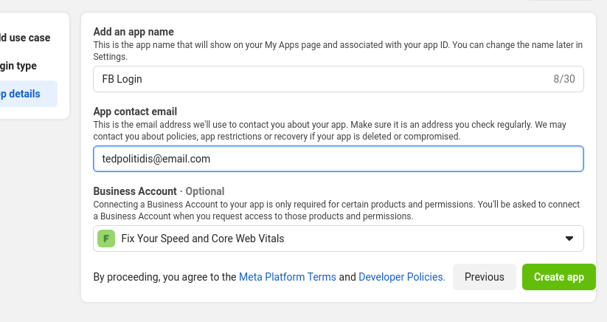Click the app name input field
Image resolution: width=607 pixels, height=322 pixels.
coord(339,79)
